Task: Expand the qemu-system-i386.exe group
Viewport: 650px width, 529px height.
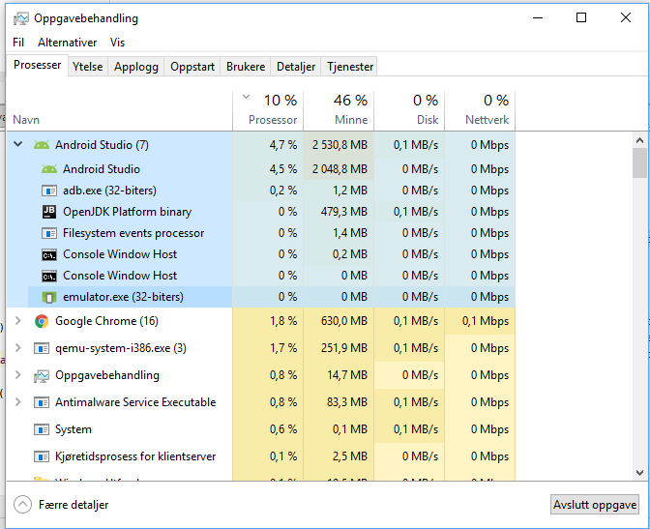Action: [17, 348]
